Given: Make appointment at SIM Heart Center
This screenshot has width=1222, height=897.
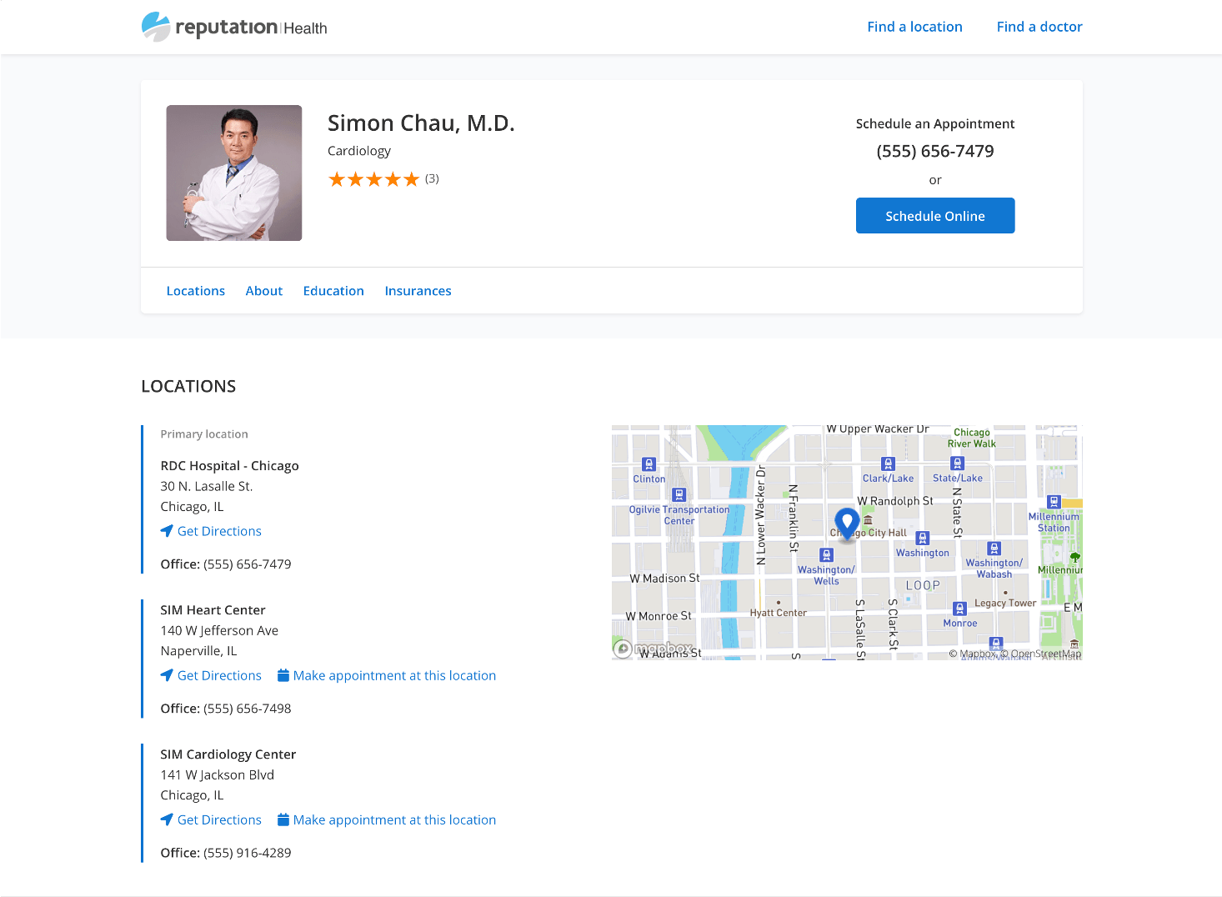Looking at the screenshot, I should click(x=394, y=675).
